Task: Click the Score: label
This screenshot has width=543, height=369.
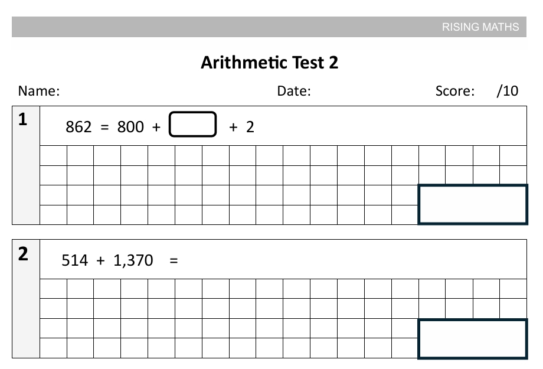Action: point(455,91)
